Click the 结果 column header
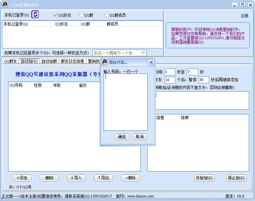 click(x=212, y=117)
